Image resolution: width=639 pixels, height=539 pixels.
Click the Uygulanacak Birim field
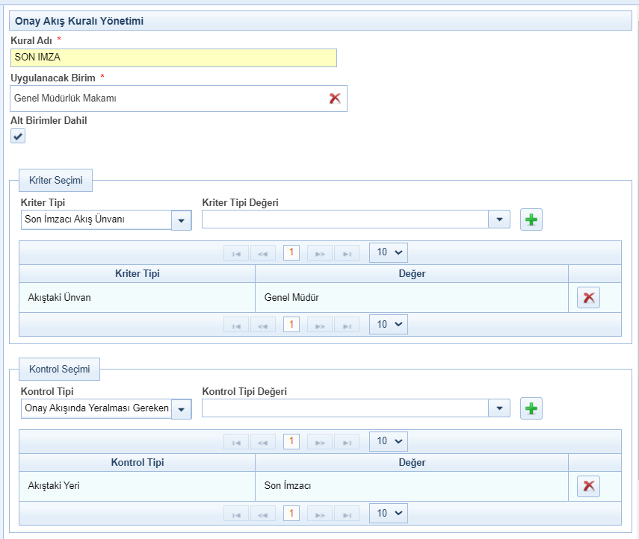[168, 99]
